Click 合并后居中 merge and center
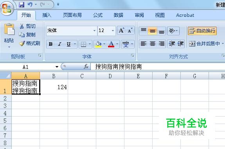 204,44
